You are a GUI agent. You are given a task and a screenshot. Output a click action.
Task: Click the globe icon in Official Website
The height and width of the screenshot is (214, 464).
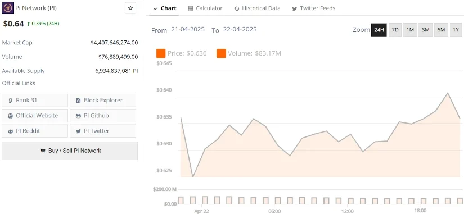coord(10,116)
